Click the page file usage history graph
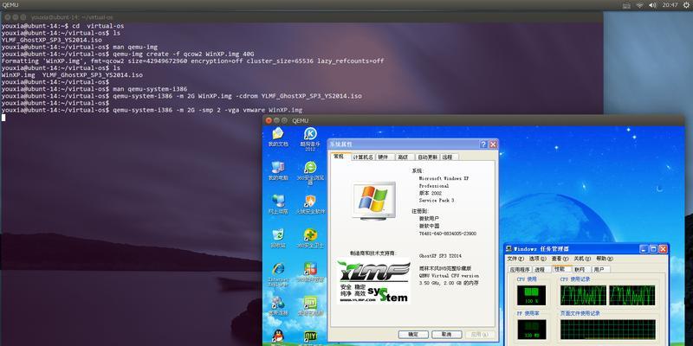This screenshot has width=693, height=346. tap(608, 330)
